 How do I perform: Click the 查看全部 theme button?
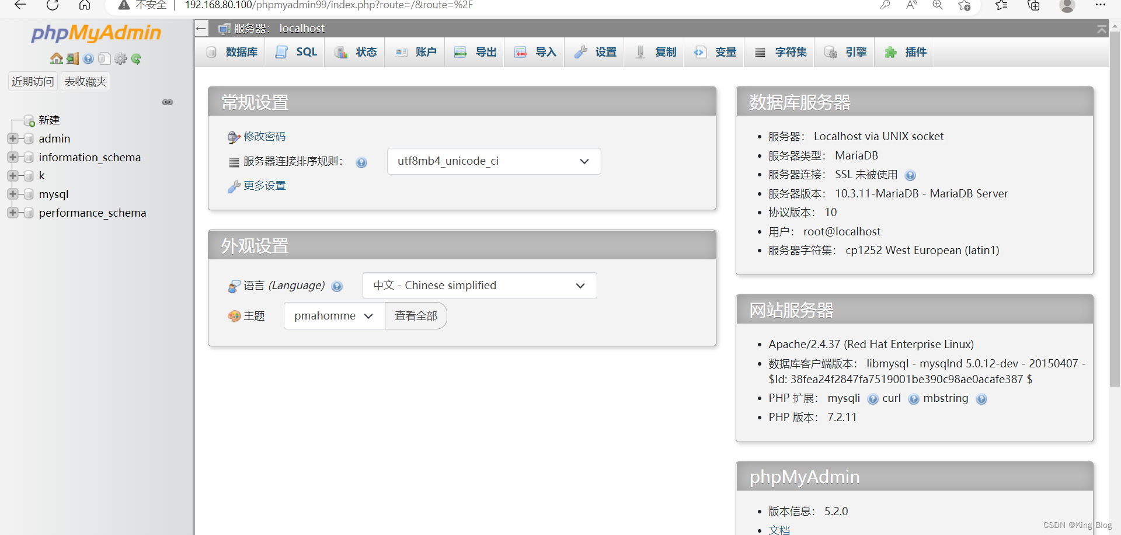[x=416, y=315]
